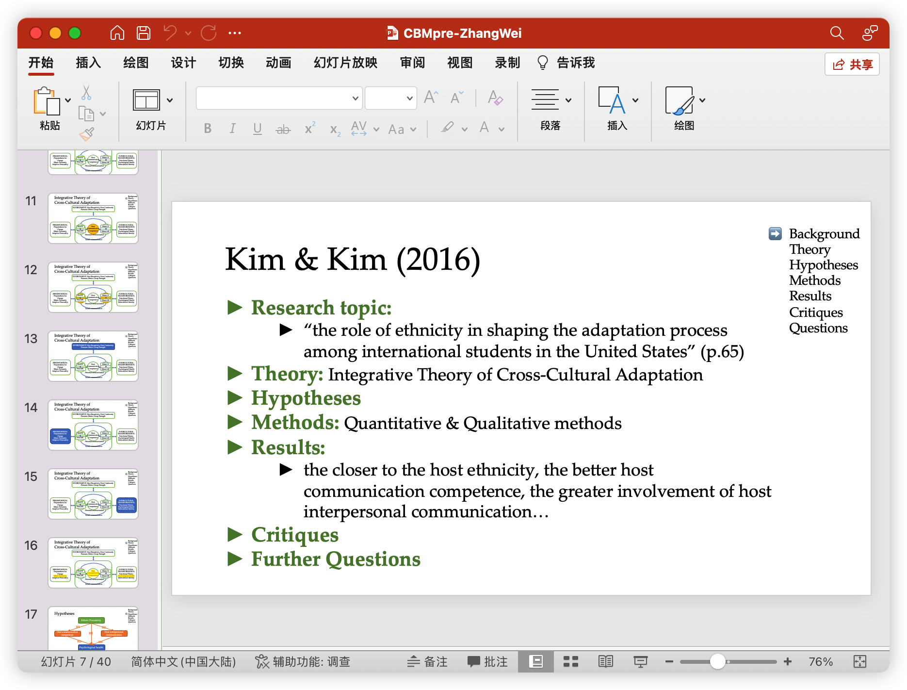Toggle italic formatting

[233, 129]
